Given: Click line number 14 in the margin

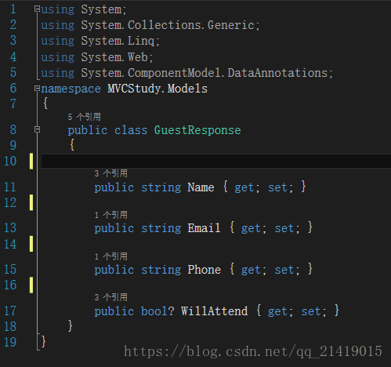Looking at the screenshot, I should [x=10, y=244].
